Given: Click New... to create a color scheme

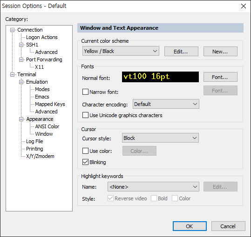Looking at the screenshot, I should pos(220,52).
